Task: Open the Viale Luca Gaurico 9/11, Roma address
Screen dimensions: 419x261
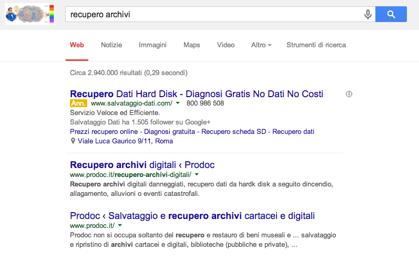Action: tap(125, 141)
